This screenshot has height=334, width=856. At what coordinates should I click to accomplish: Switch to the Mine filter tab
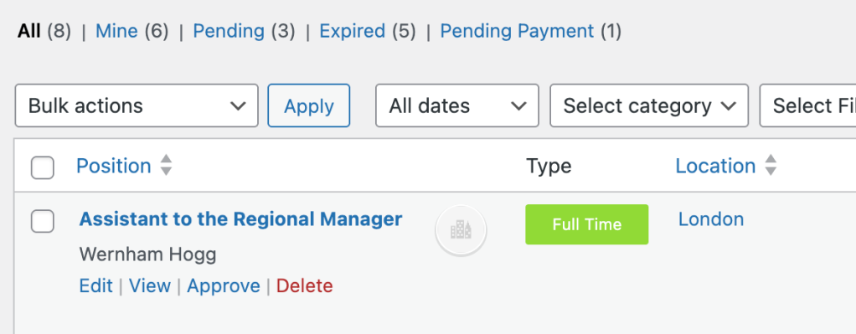116,31
